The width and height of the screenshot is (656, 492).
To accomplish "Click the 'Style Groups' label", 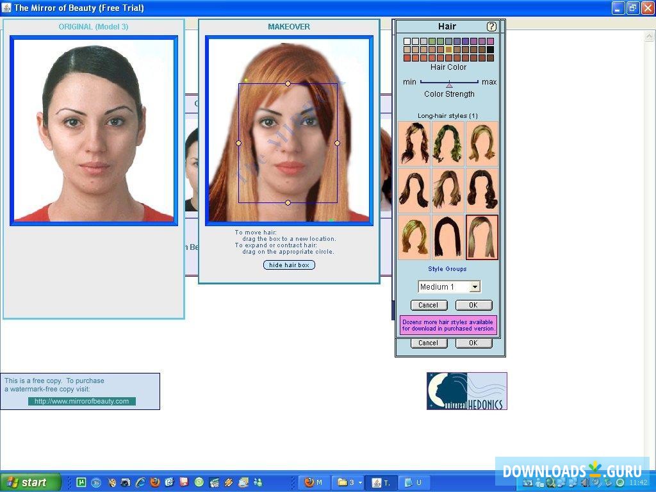I will click(x=447, y=269).
